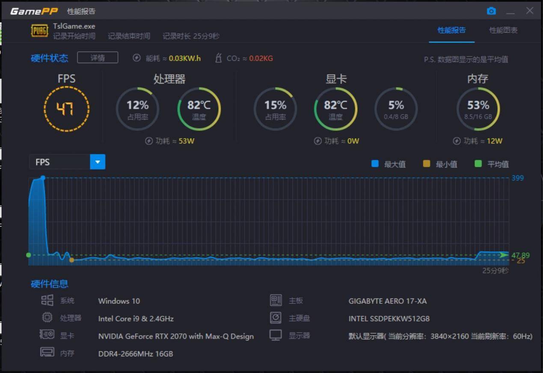The height and width of the screenshot is (373, 543).
Task: Switch to the 性能图表 tab
Action: pyautogui.click(x=503, y=30)
